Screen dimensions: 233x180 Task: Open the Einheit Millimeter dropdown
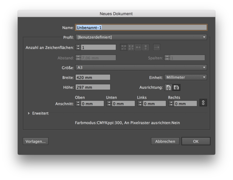[x=186, y=77]
